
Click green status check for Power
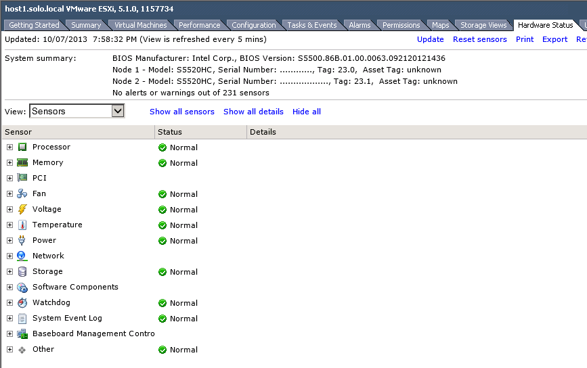click(162, 241)
